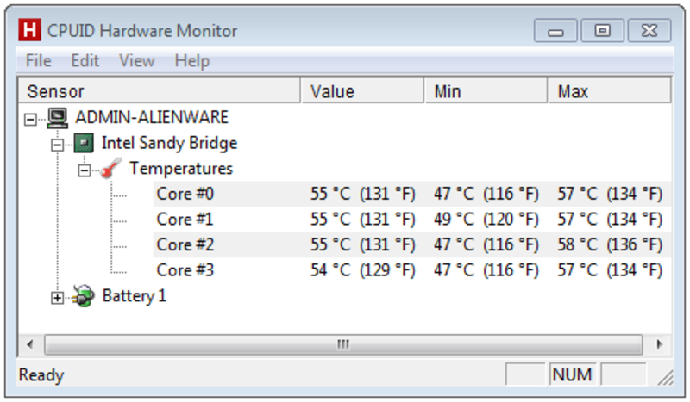Screen dimensions: 690x402
Task: Click the Battery 1 plug icon
Action: [84, 295]
